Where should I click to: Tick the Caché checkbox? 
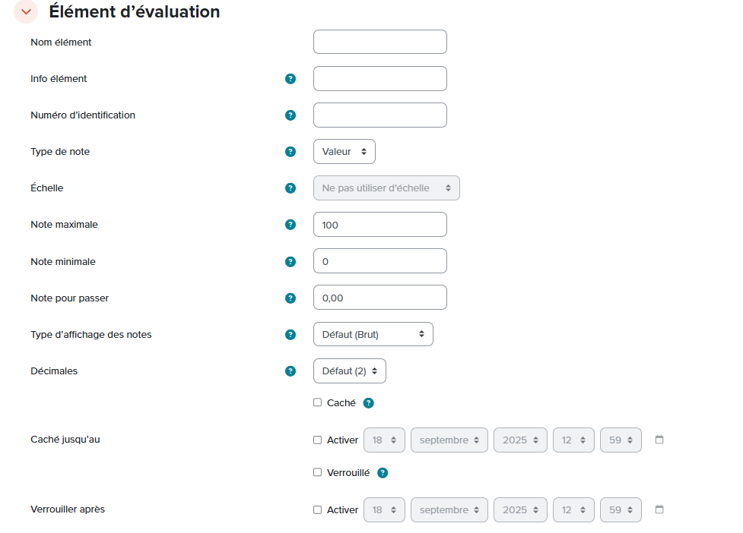(x=318, y=403)
